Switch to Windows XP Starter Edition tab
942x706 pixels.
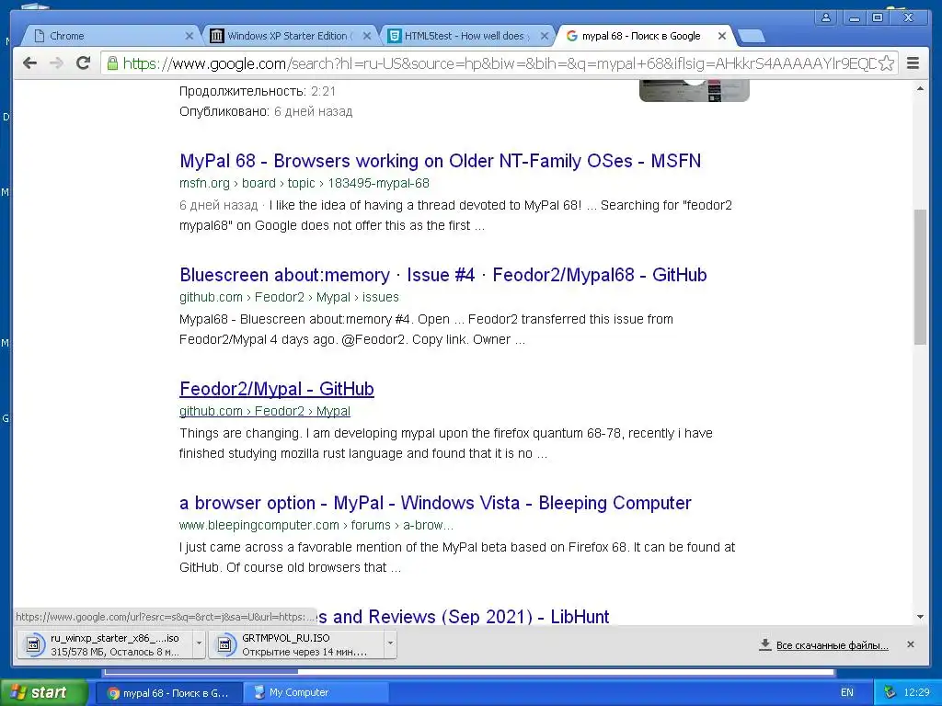point(290,36)
